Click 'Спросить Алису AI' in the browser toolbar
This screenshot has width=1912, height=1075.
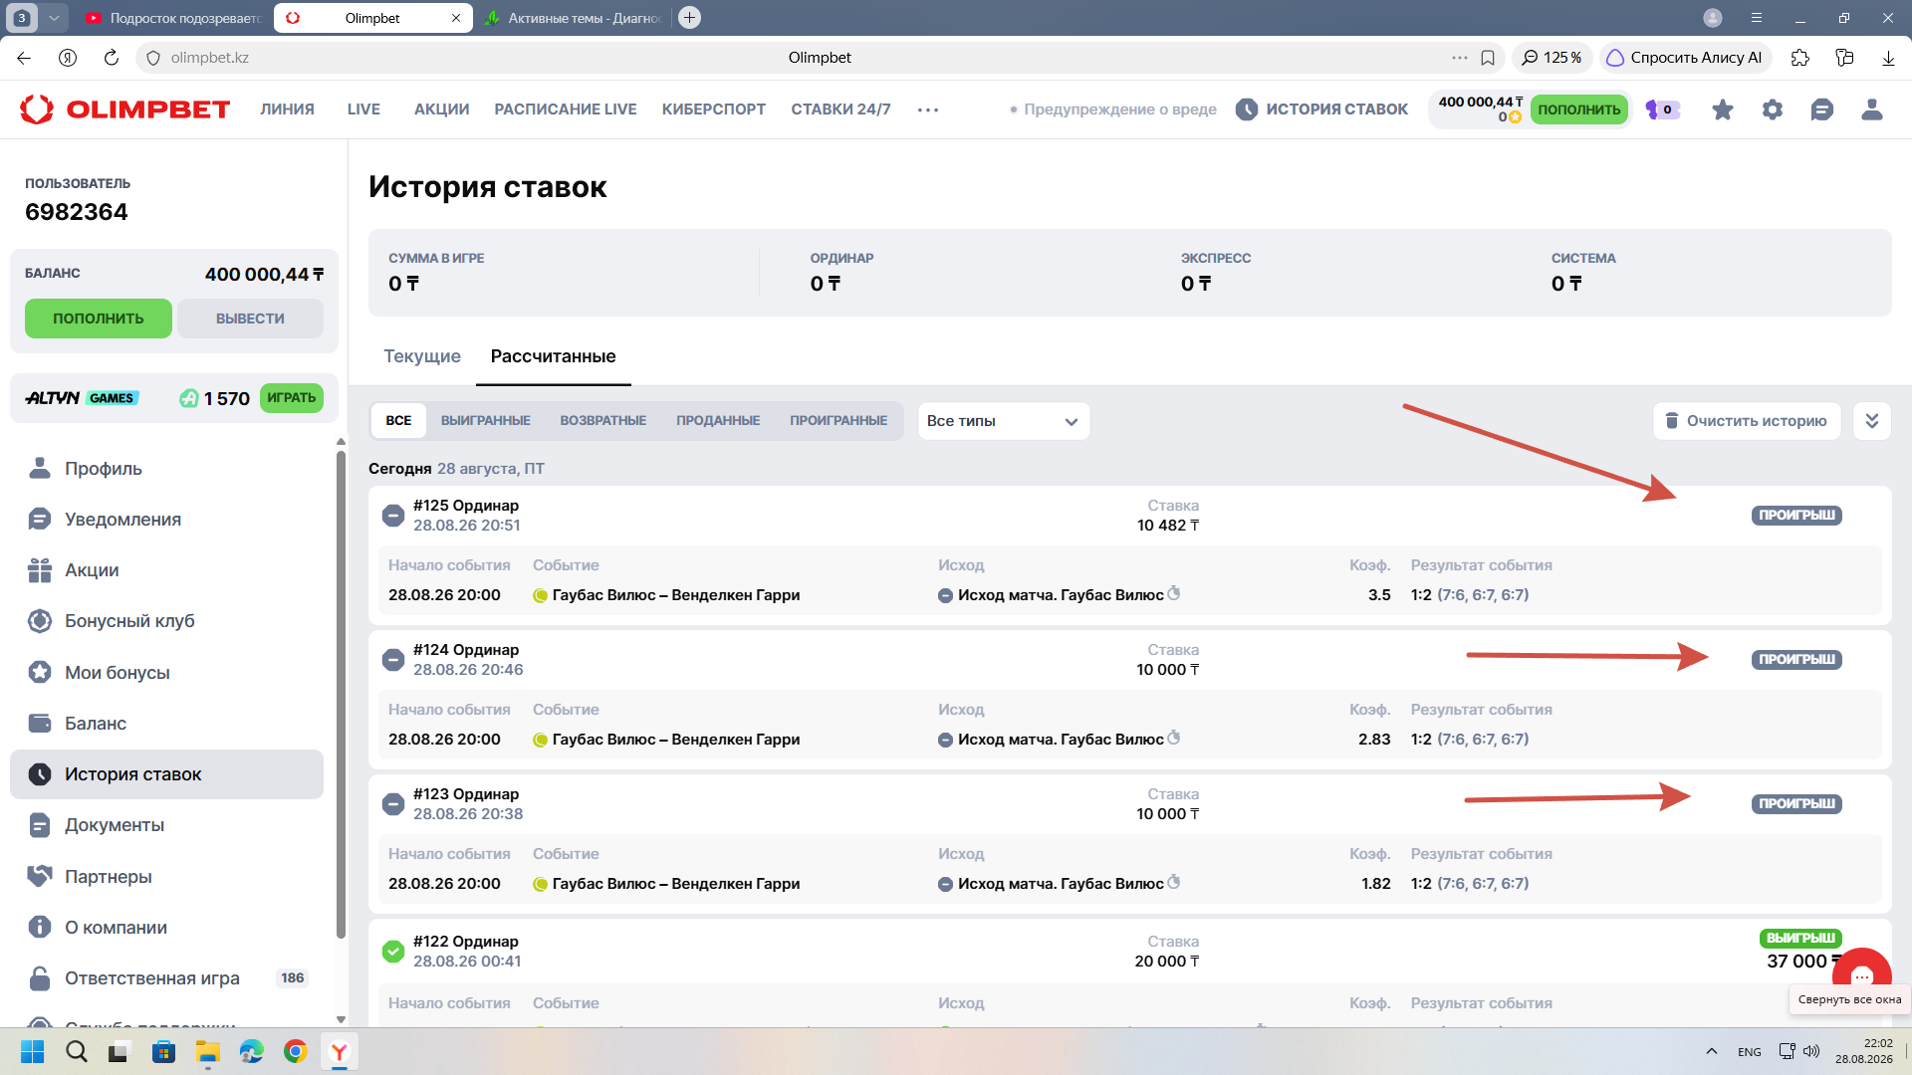(x=1685, y=58)
